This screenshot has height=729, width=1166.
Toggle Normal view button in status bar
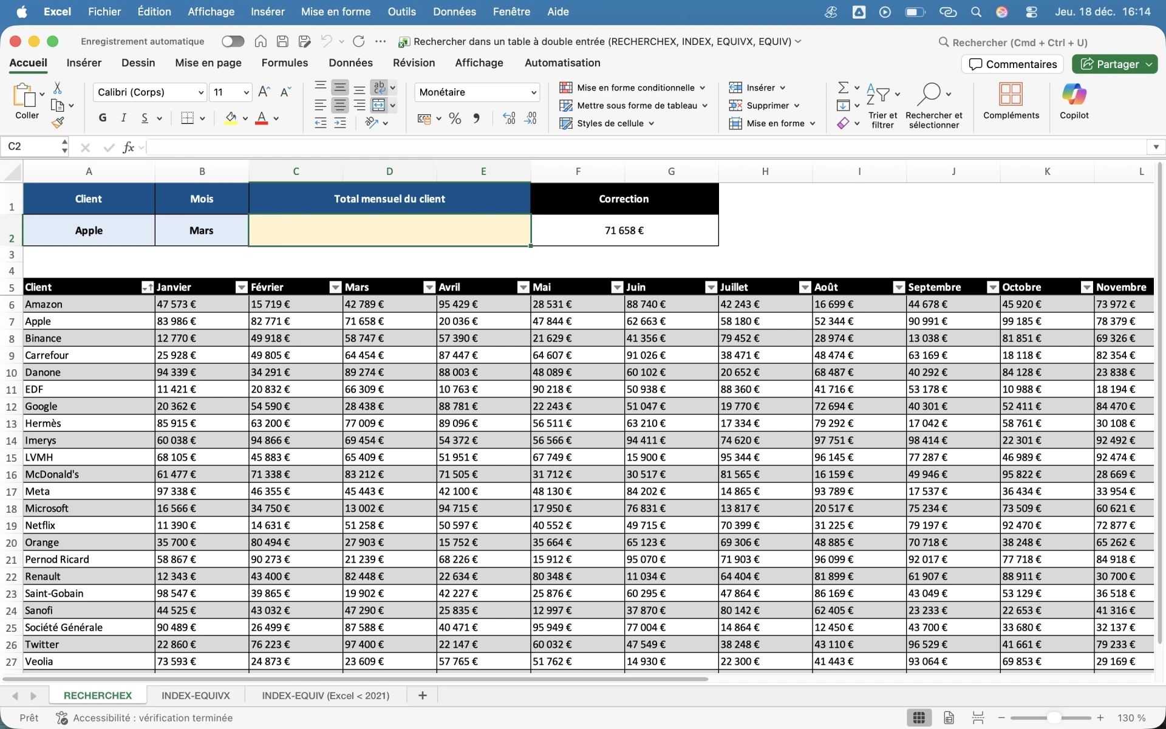click(919, 718)
